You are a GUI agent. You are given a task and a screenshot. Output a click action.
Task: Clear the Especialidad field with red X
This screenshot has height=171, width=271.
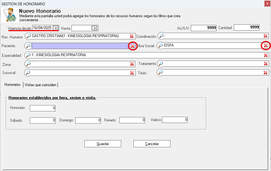266,55
